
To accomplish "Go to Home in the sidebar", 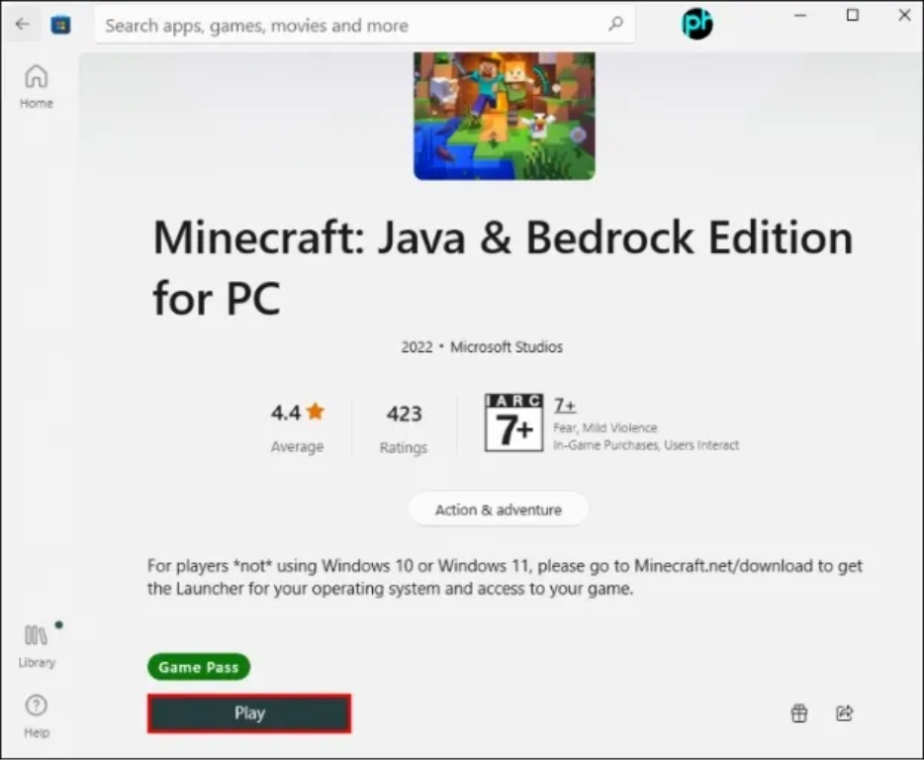I will click(x=37, y=86).
